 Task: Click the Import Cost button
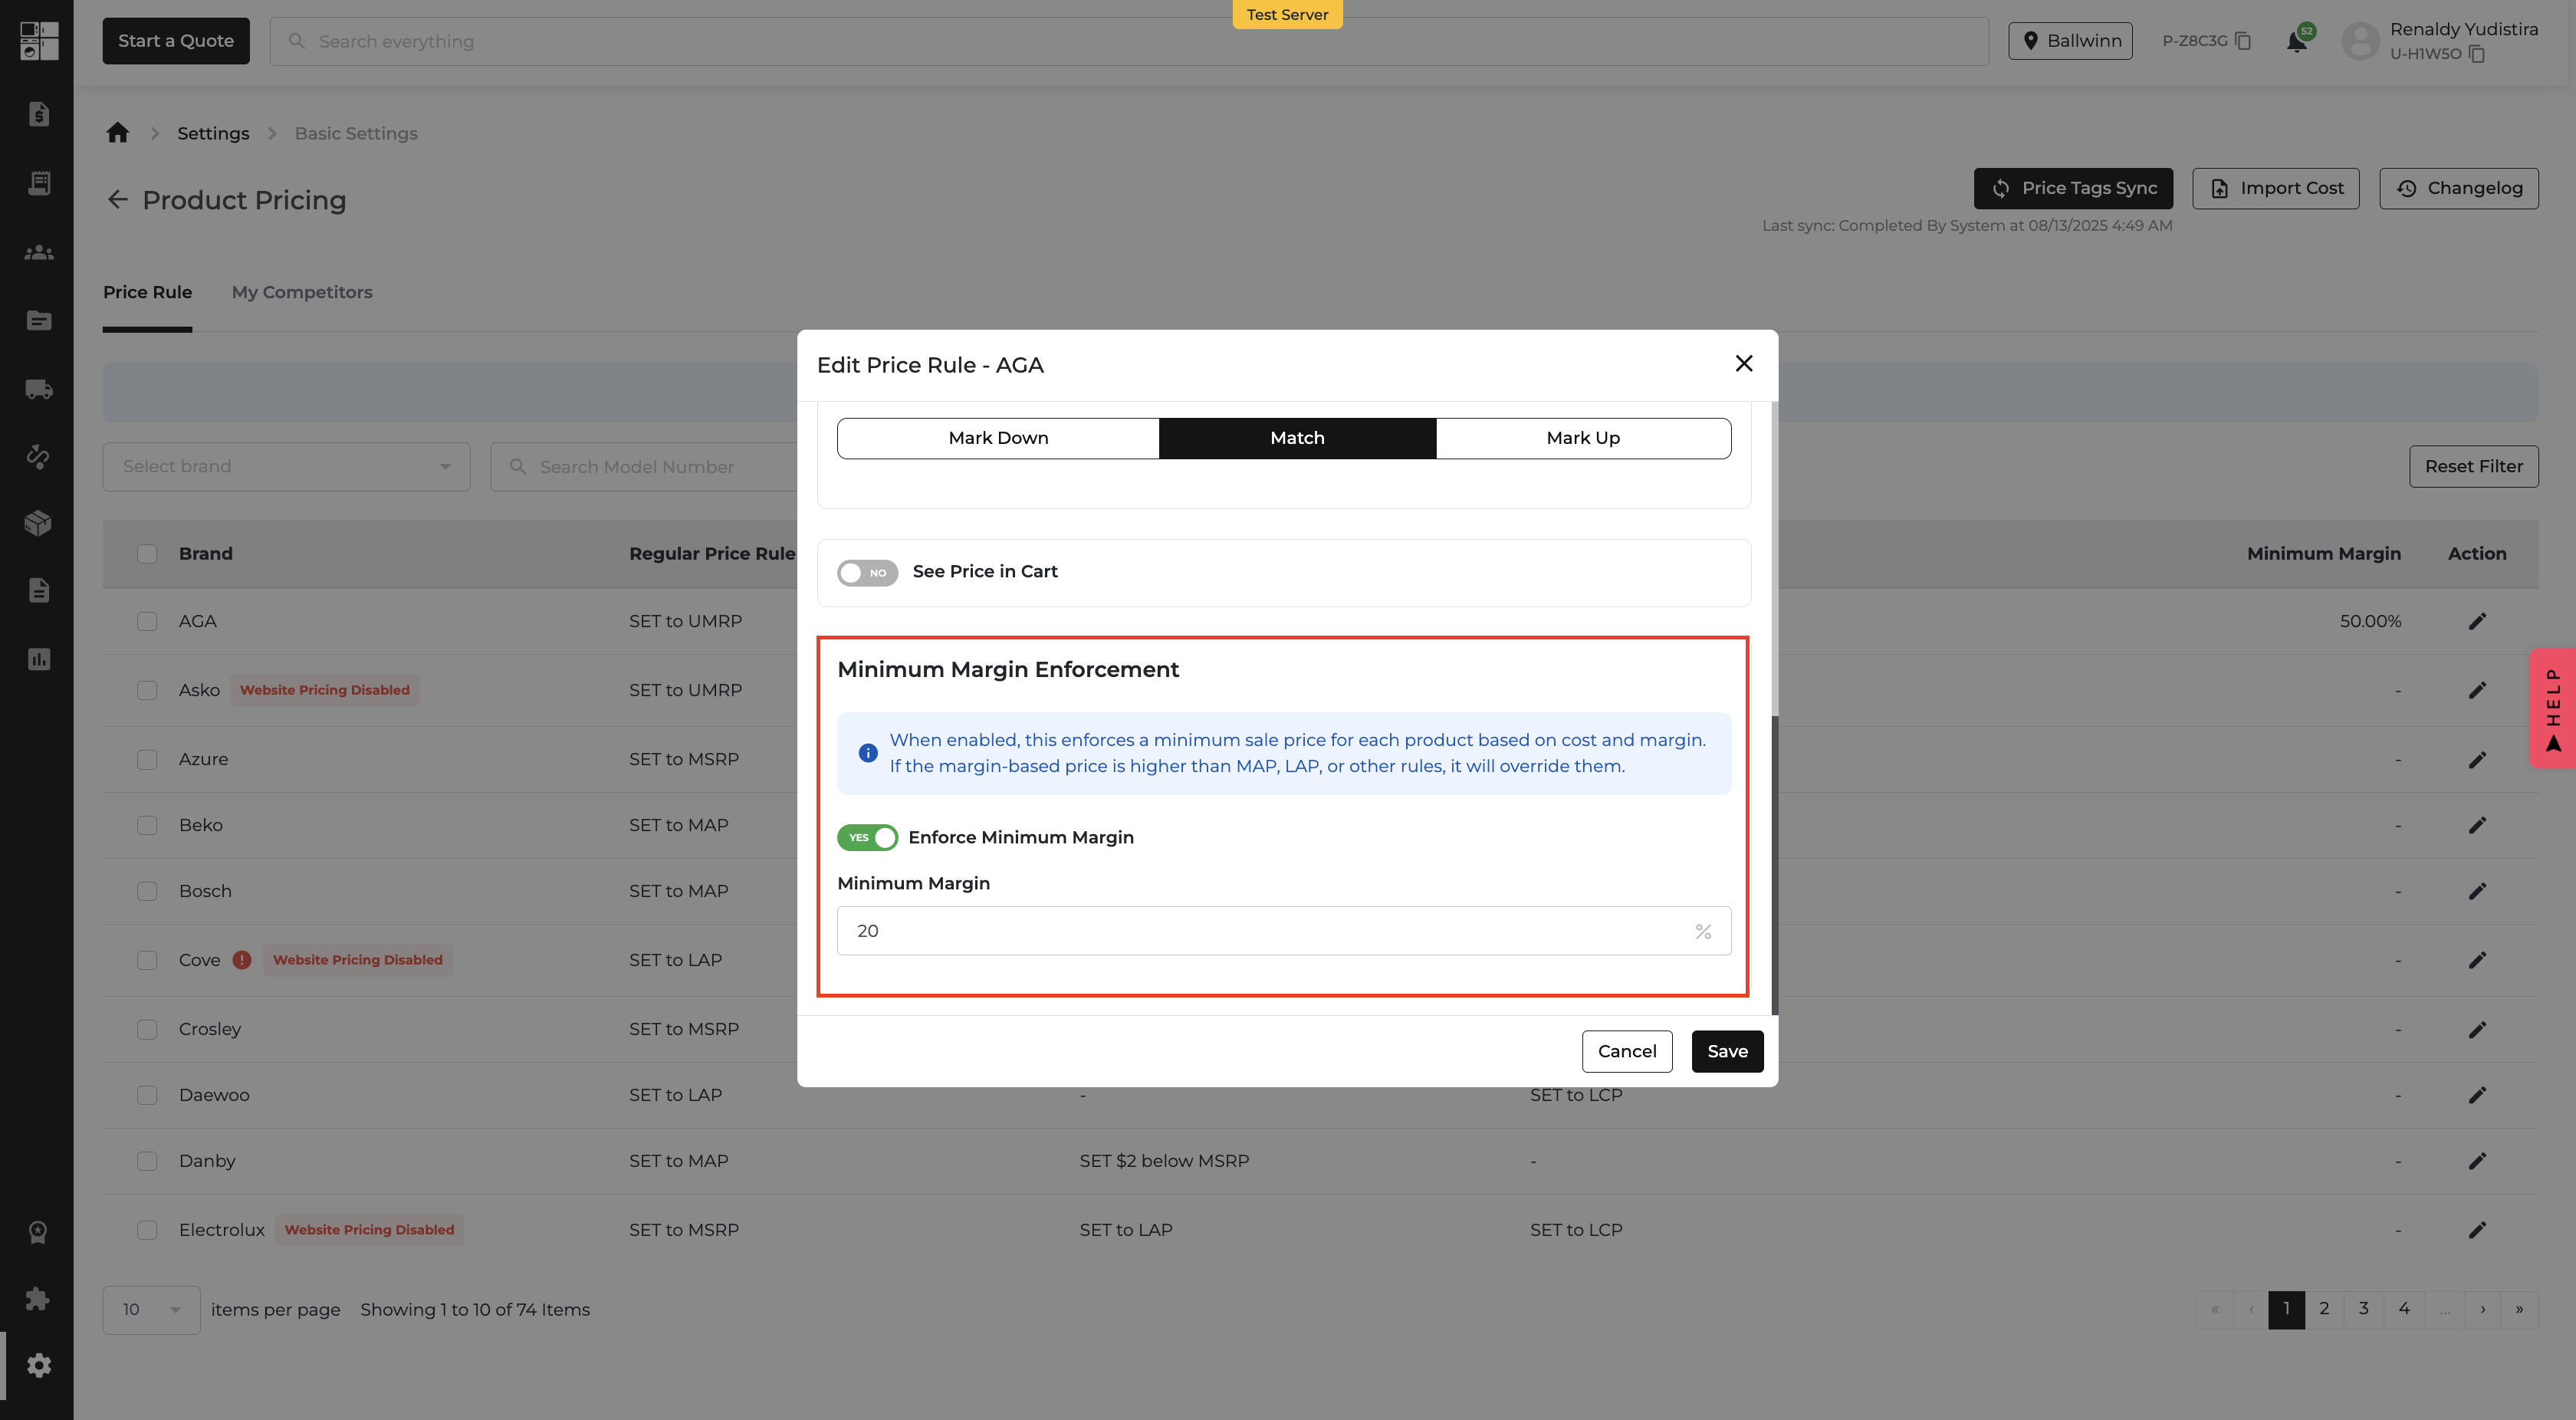pos(2276,188)
